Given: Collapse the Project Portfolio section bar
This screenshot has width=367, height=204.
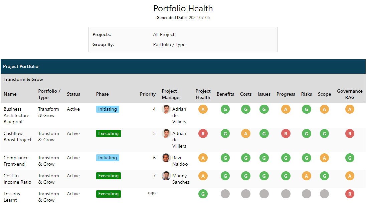Looking at the screenshot, I should 21,66.
